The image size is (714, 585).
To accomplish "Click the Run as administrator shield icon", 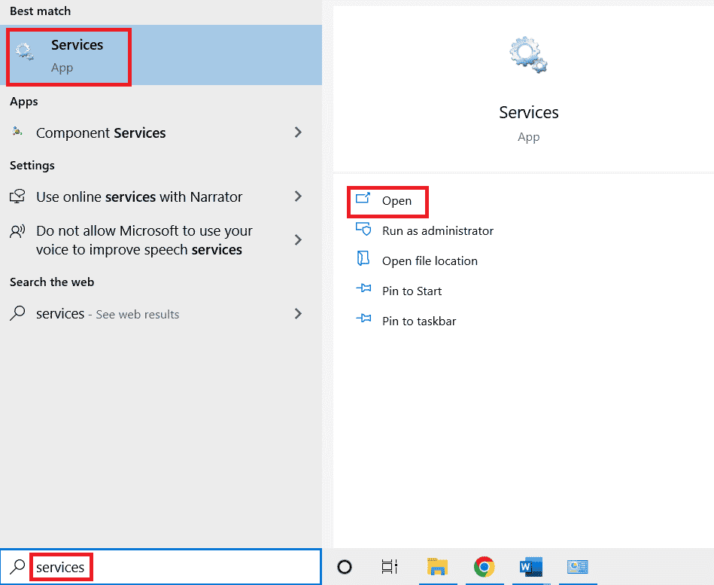I will [363, 229].
